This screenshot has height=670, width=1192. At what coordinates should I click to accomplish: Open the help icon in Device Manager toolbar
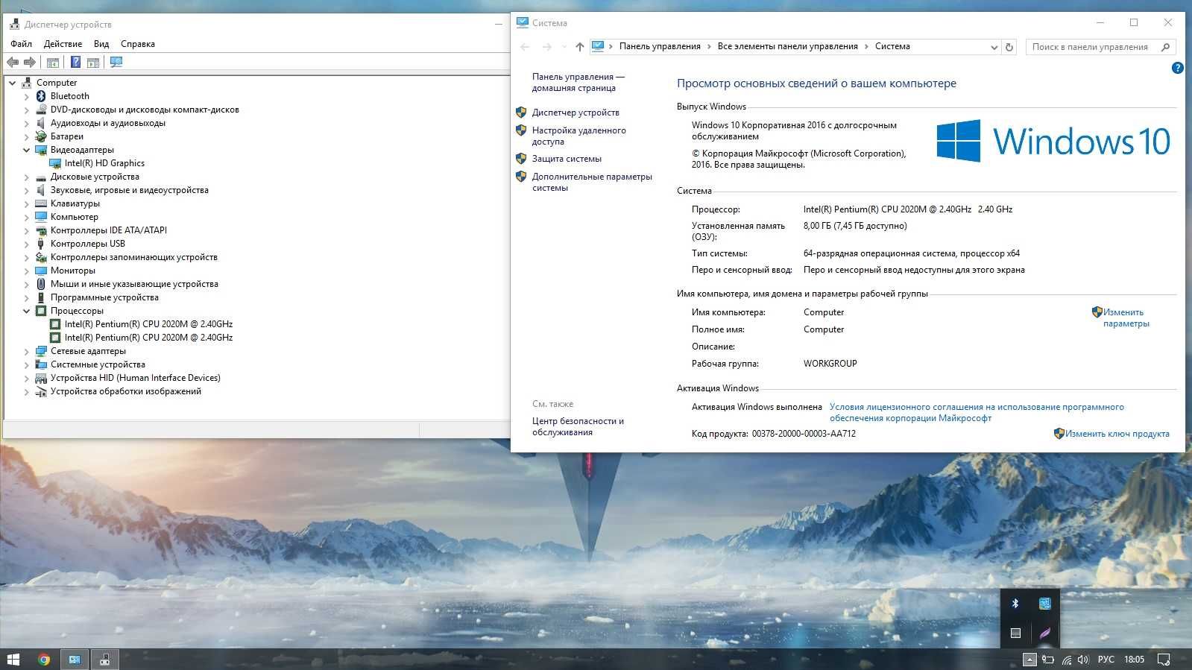tap(75, 63)
